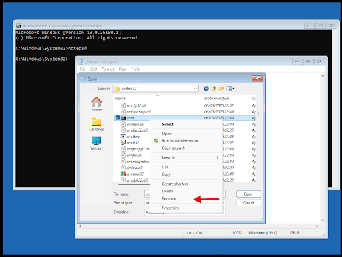Click Notepad scroll up arrow
342x257 pixels.
click(x=323, y=75)
